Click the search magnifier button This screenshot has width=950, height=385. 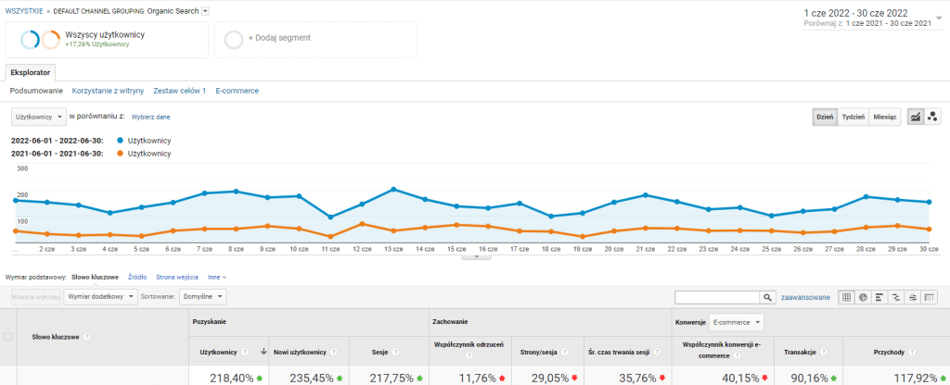point(767,297)
